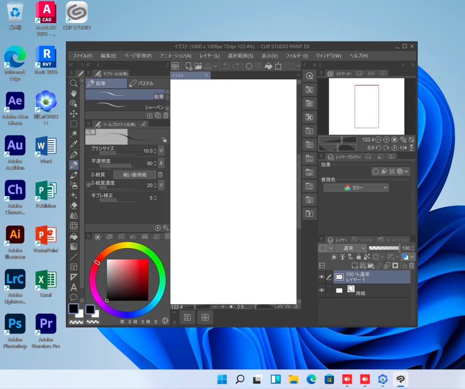Open the 通常 blending mode dropdown
The image size is (465, 389).
coord(350,248)
